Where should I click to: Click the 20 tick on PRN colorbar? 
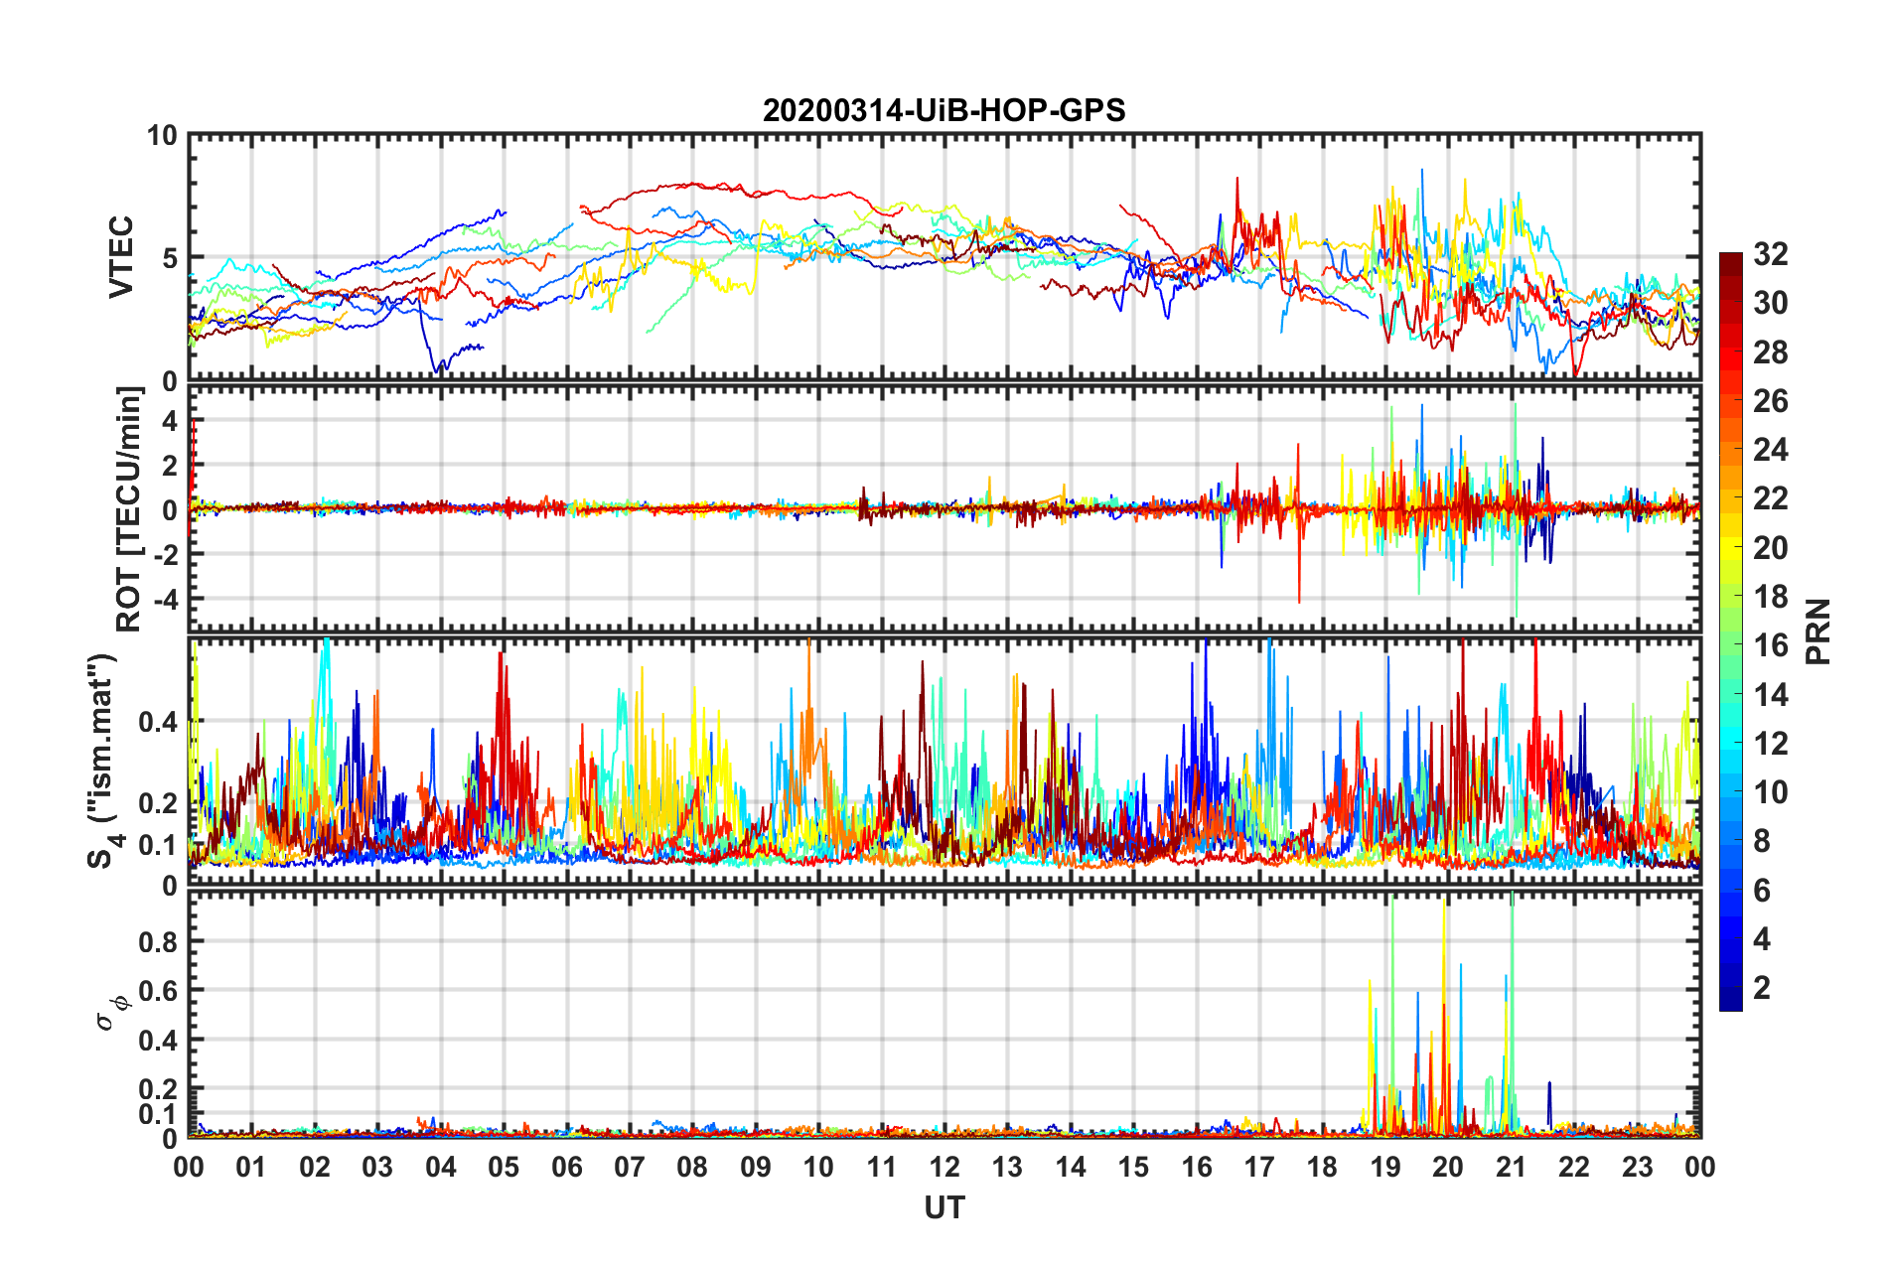(x=1771, y=548)
